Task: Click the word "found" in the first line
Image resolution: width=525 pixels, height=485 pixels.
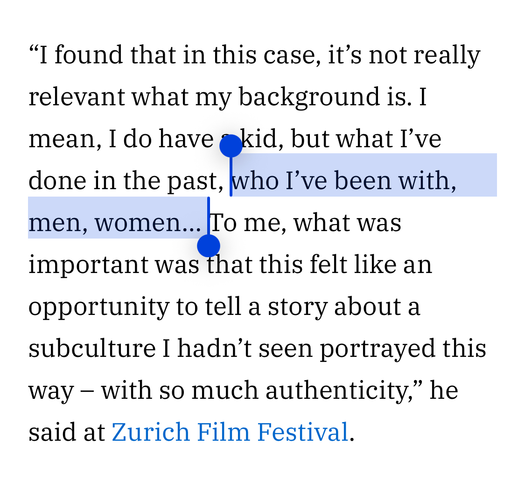Action: (89, 55)
